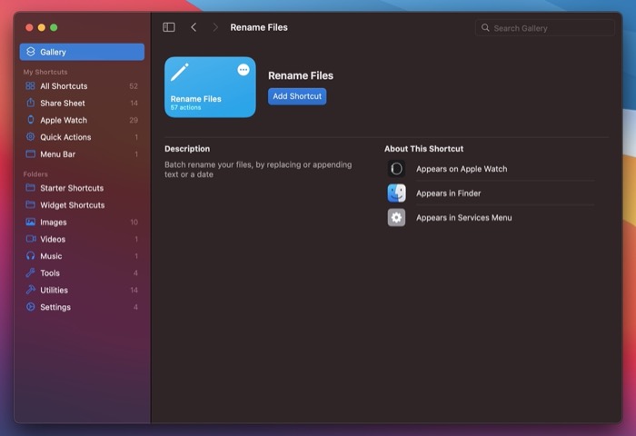Click the 'Appears in Services Menu' text

[x=464, y=217]
